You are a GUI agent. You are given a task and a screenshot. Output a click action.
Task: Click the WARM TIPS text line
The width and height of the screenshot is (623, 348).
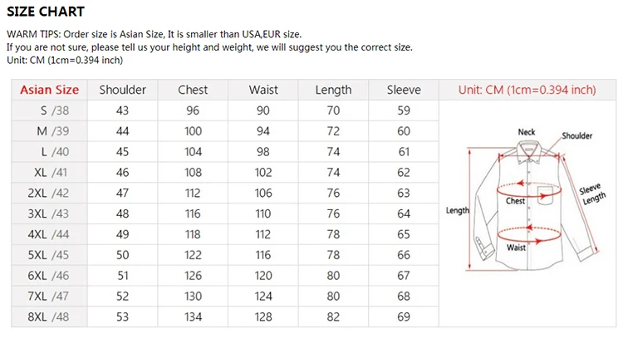154,34
